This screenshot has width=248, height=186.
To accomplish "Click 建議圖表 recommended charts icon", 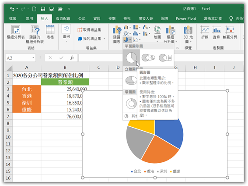I will coord(117,34).
